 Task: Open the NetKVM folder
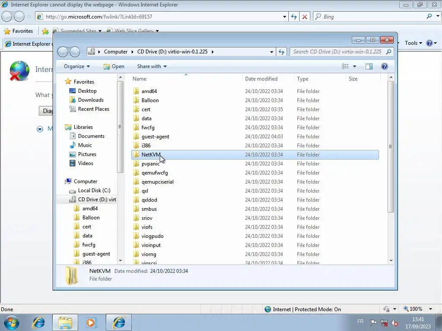click(x=255, y=155)
